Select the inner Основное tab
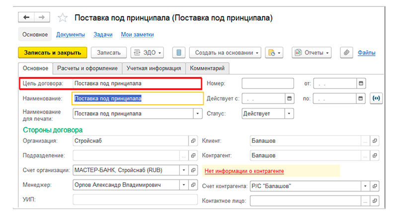The width and height of the screenshot is (400, 215). pos(35,68)
